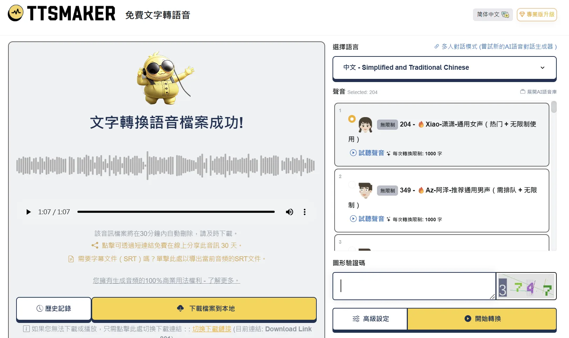Click the audio player progress bar

tap(176, 212)
